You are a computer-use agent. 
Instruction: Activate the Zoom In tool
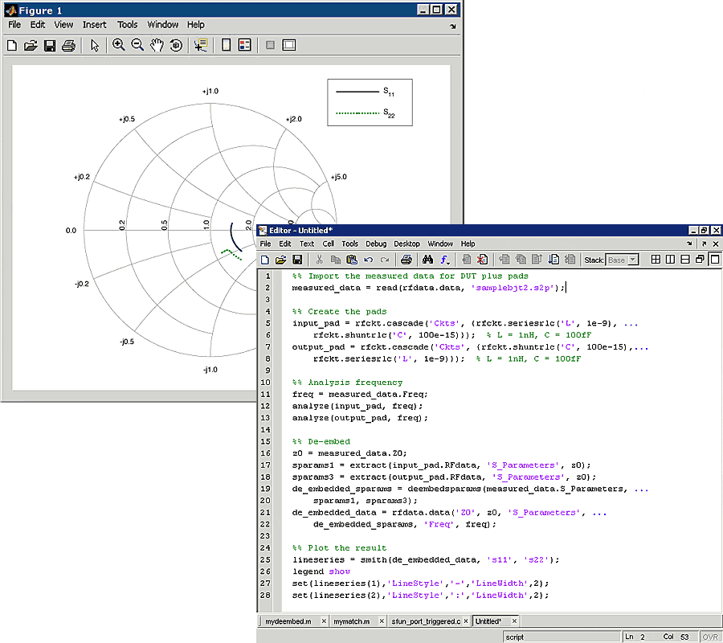(x=119, y=45)
